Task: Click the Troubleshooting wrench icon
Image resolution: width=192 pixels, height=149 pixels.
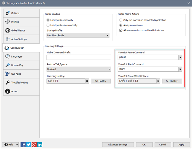Action: (7, 83)
